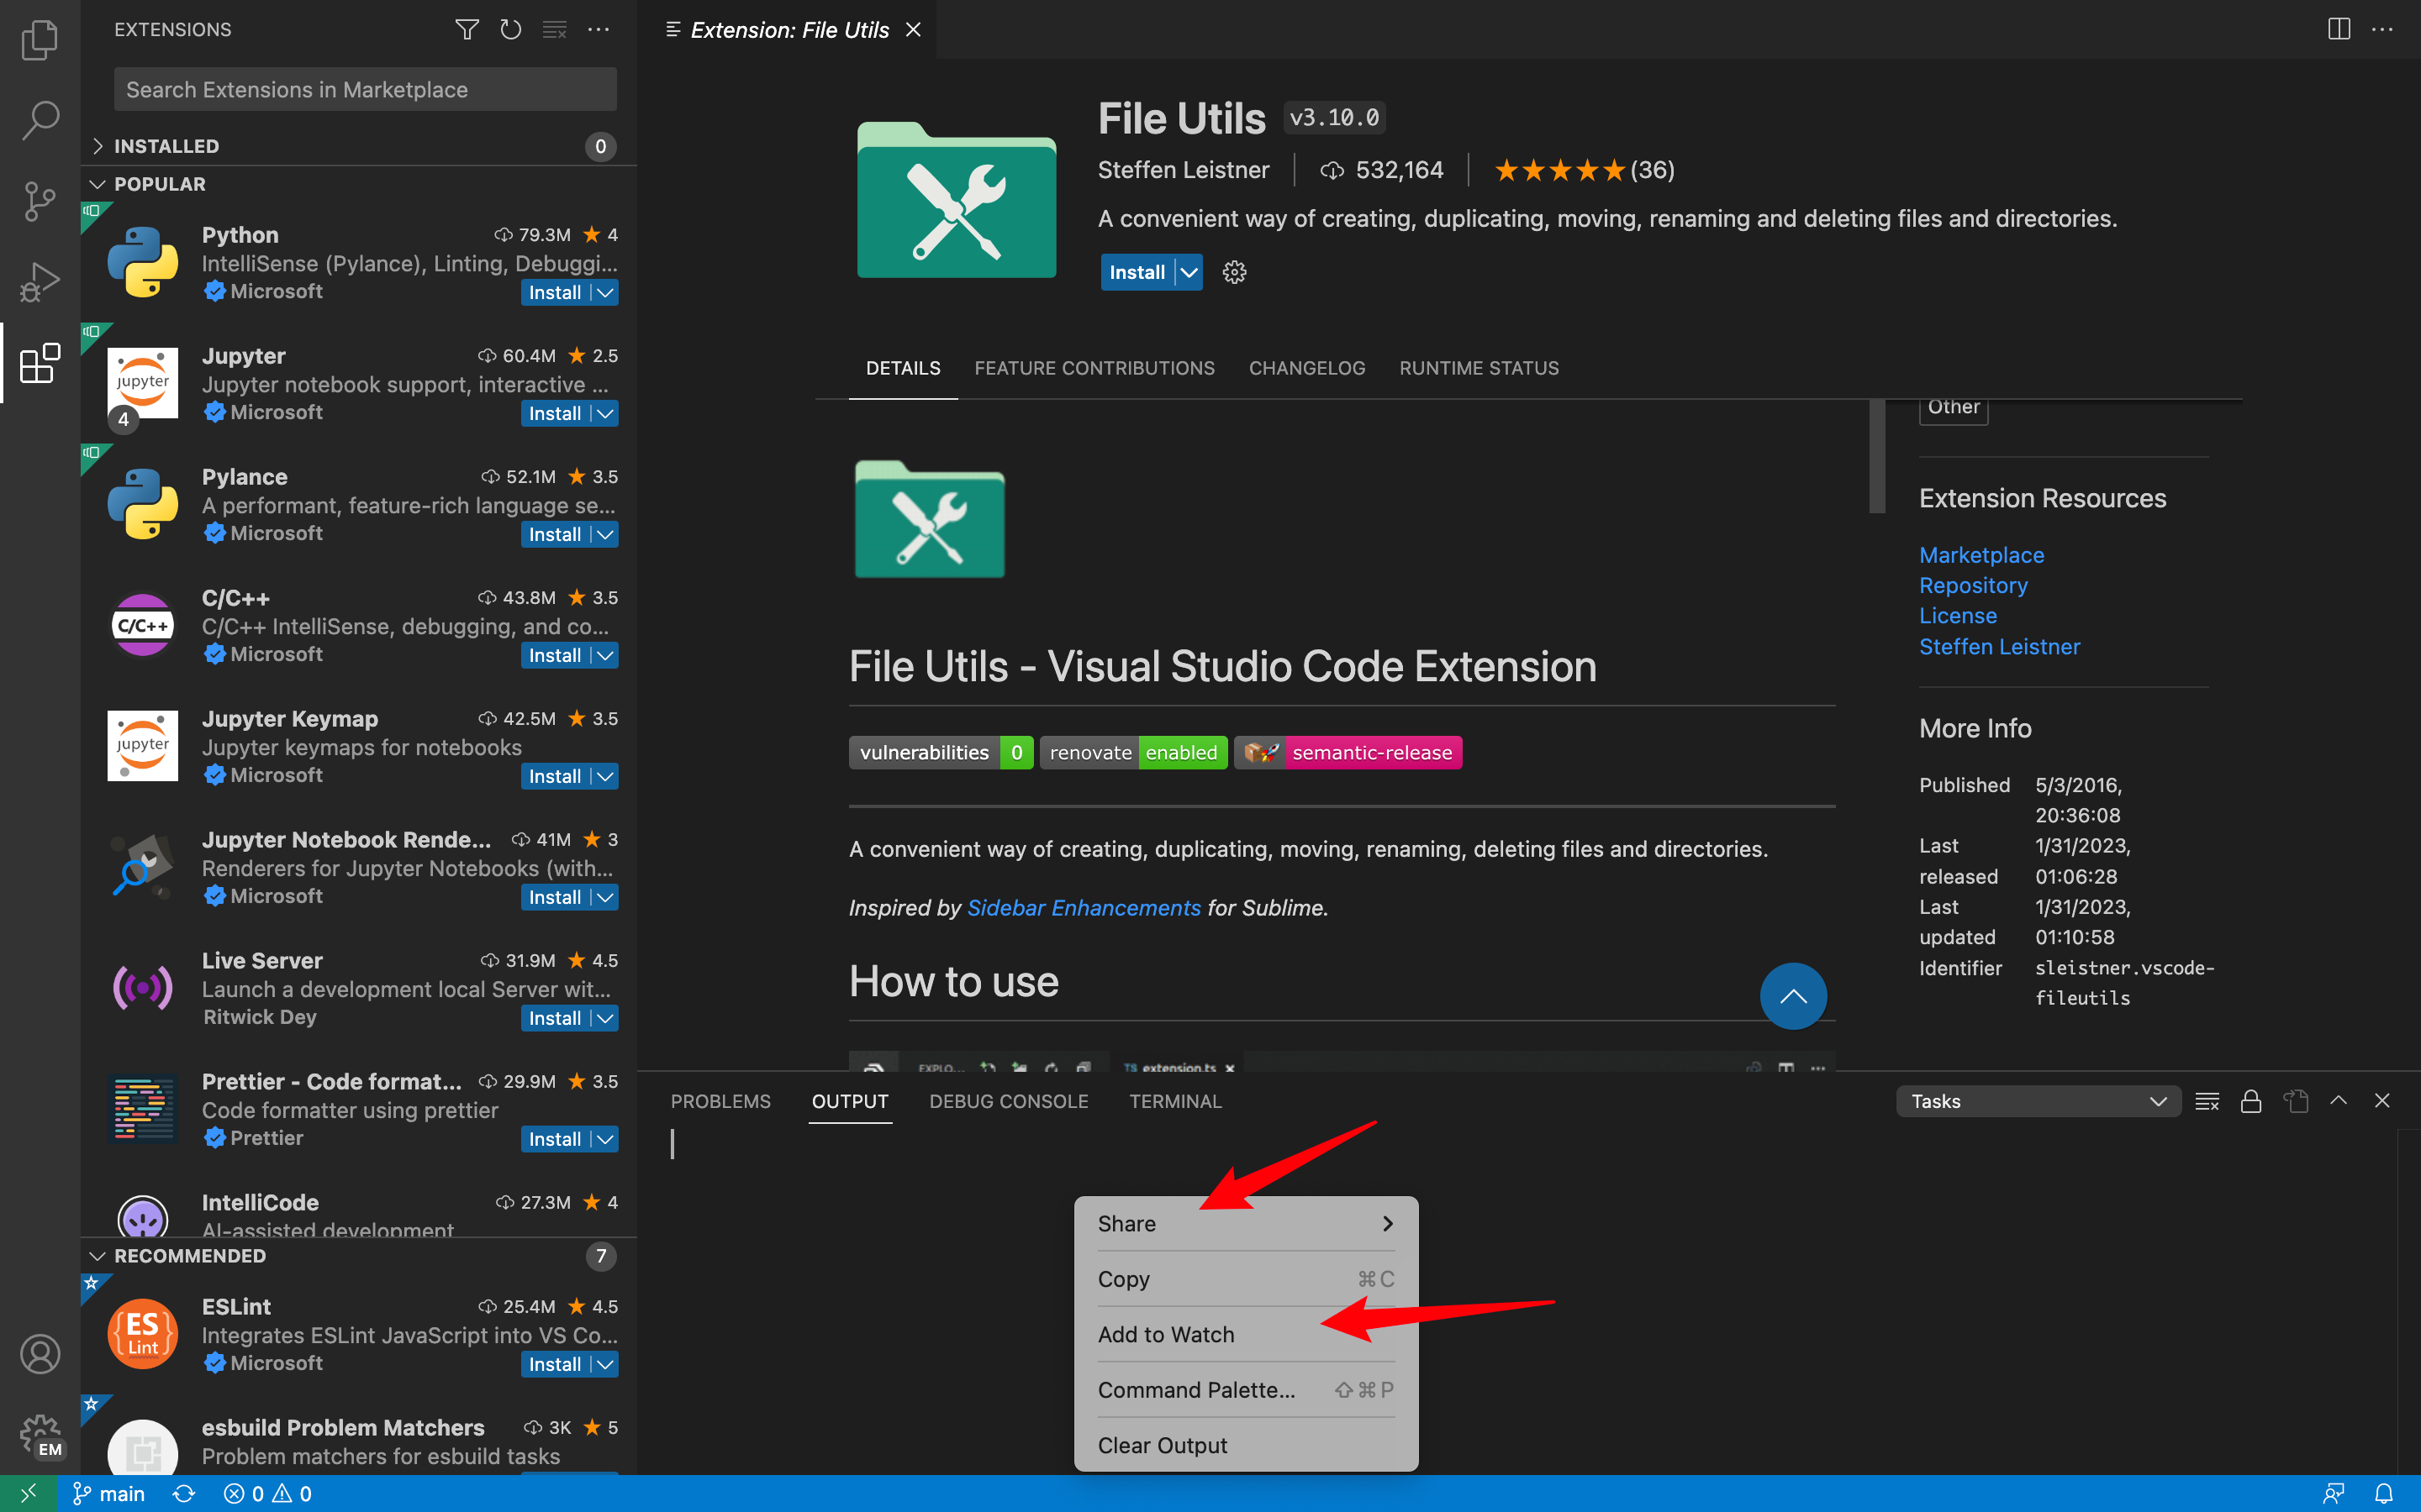Image resolution: width=2421 pixels, height=1512 pixels.
Task: Install Prettier - Code formatter
Action: [x=555, y=1139]
